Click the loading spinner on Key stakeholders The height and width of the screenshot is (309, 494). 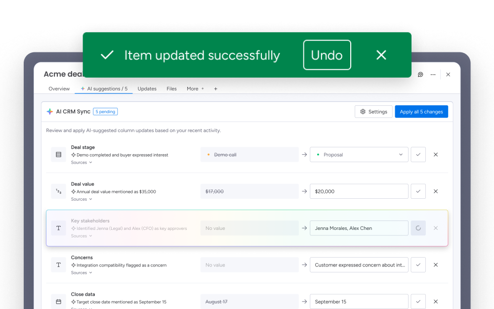click(x=418, y=228)
